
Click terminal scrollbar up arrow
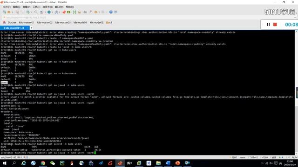(296, 32)
